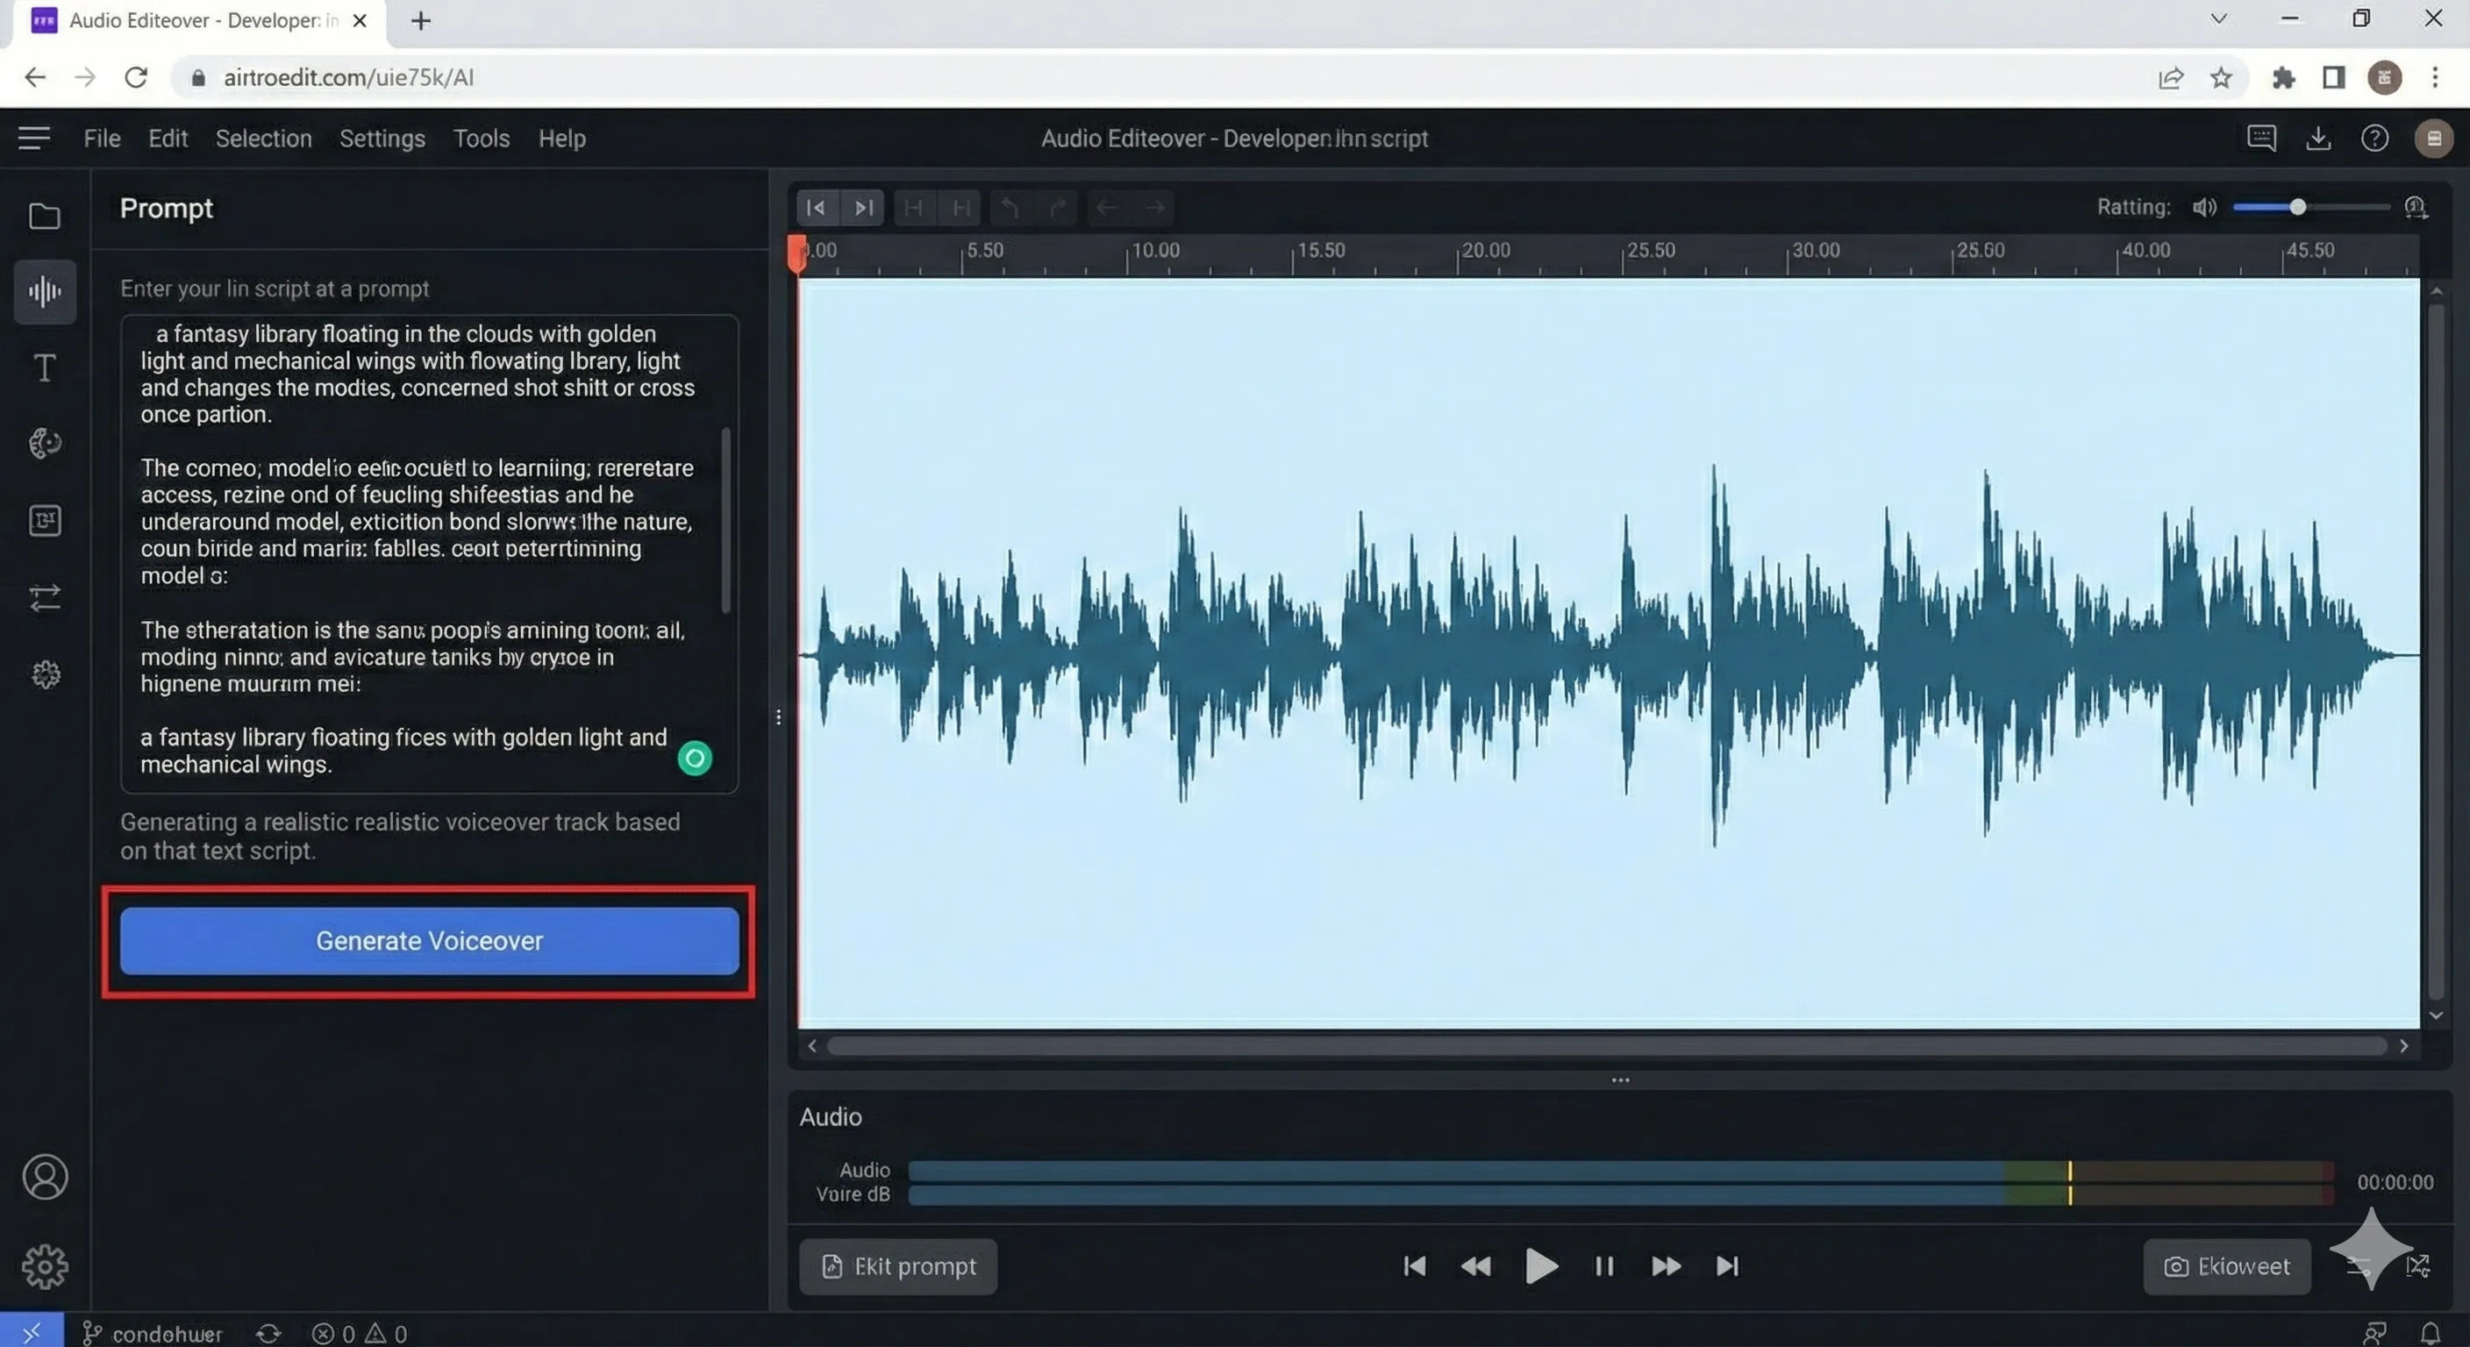Toggle the speaker mute icon
This screenshot has width=2470, height=1347.
coord(2203,207)
